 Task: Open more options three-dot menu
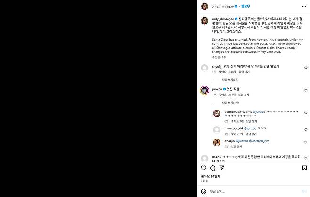pos(304,6)
